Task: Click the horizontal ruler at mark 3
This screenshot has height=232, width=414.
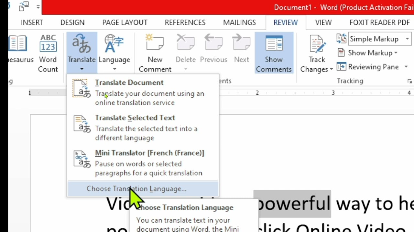Action: (333, 93)
